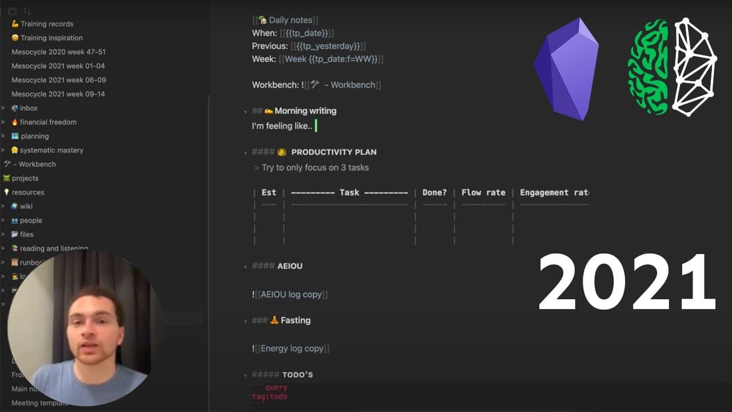This screenshot has width=732, height=412.
Task: Expand the people folder arrow
Action: click(4, 220)
